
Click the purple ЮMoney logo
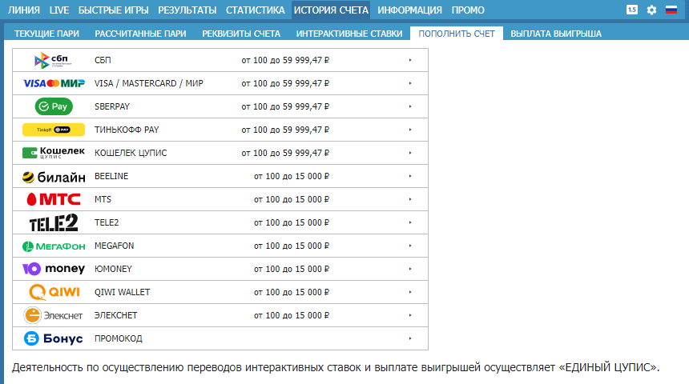pyautogui.click(x=54, y=269)
